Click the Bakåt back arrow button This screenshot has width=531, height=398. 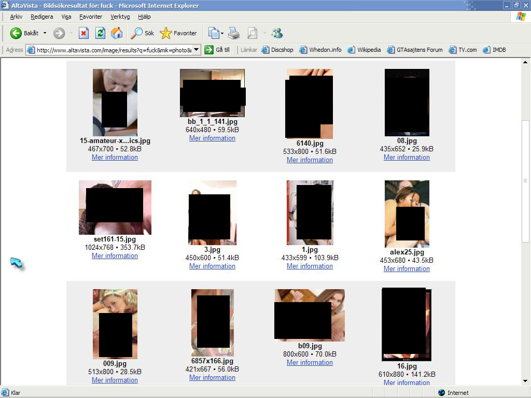(x=24, y=33)
